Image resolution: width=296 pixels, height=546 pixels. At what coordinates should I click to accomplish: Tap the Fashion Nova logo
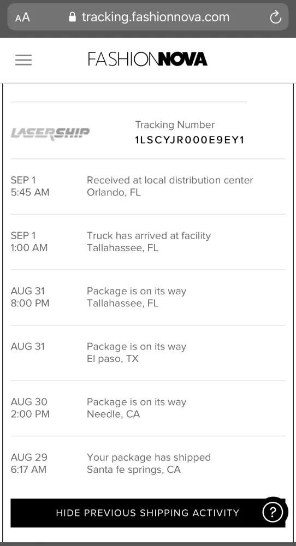tap(147, 59)
